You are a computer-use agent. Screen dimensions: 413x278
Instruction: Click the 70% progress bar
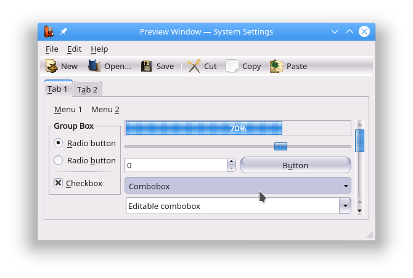click(x=238, y=128)
